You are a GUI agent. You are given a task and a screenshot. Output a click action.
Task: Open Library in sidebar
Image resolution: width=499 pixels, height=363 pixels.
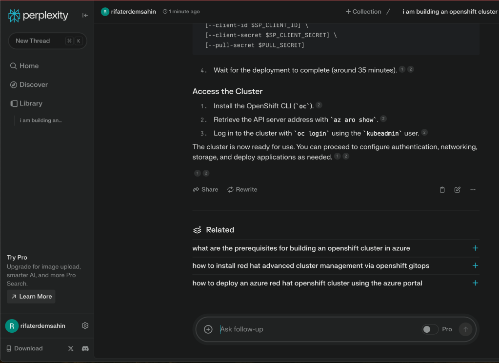coord(26,103)
